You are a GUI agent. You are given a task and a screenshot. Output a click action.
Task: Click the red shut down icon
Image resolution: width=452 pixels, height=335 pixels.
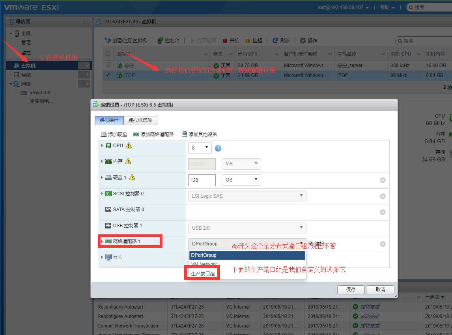[225, 41]
